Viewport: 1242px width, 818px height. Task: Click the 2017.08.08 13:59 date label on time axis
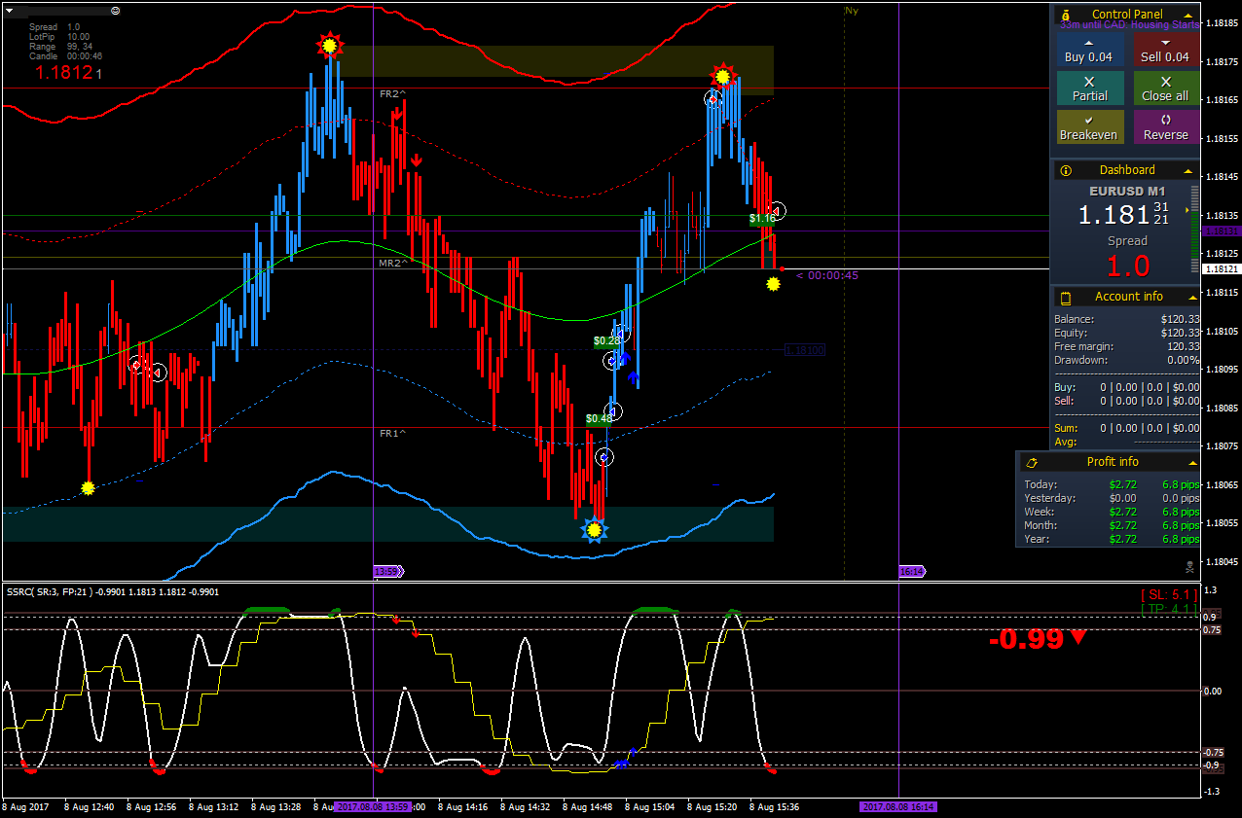pos(372,806)
